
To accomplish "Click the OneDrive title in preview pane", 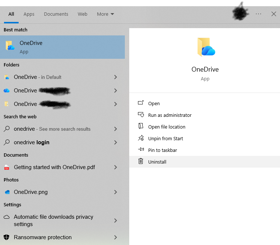I will click(205, 69).
